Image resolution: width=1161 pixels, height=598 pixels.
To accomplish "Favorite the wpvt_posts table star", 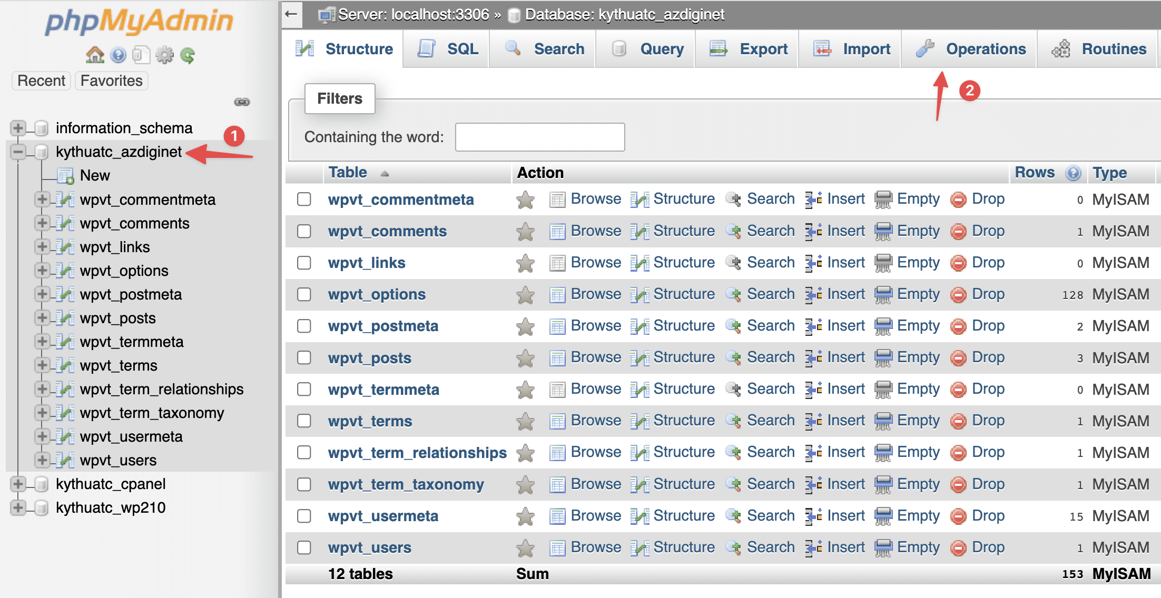I will click(525, 357).
